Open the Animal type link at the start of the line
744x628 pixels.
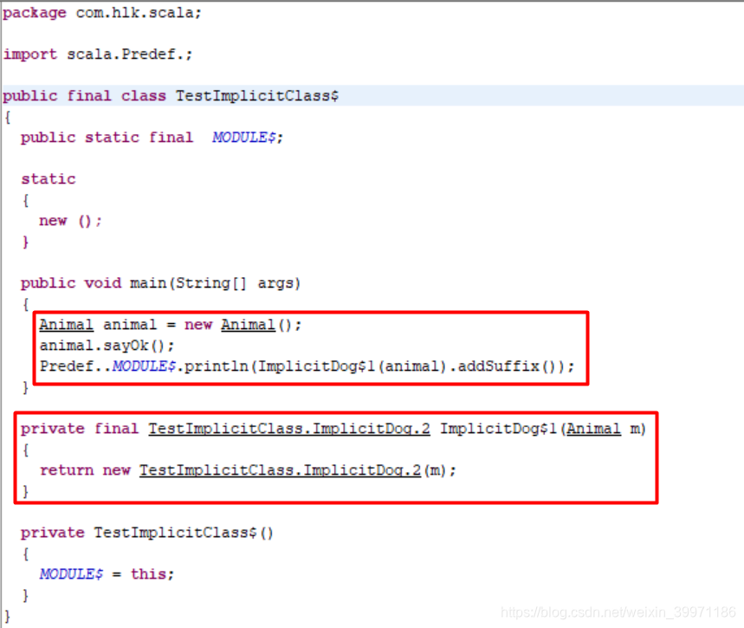tap(66, 325)
